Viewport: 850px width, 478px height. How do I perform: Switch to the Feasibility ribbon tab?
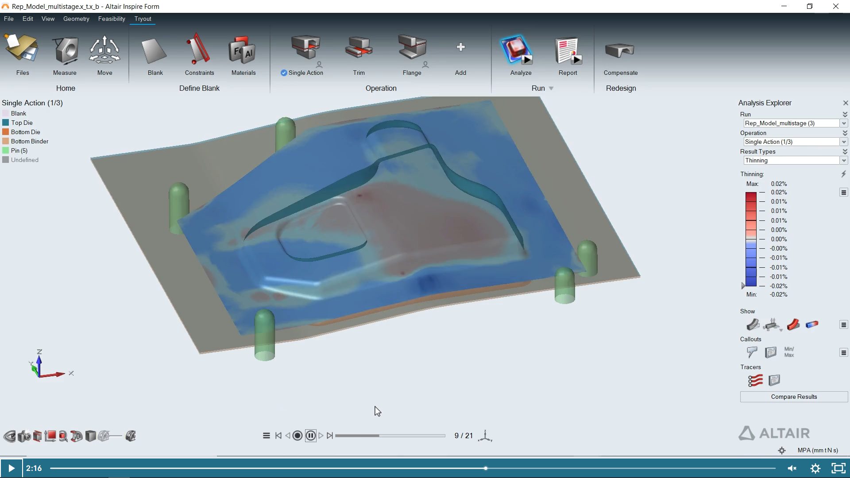click(111, 19)
